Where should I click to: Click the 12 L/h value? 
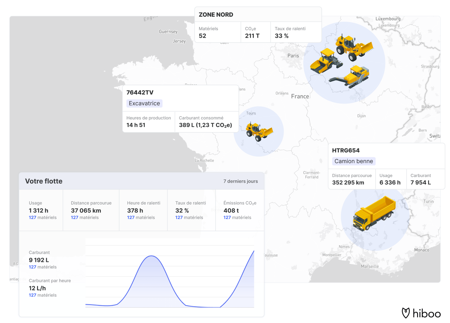click(x=37, y=288)
